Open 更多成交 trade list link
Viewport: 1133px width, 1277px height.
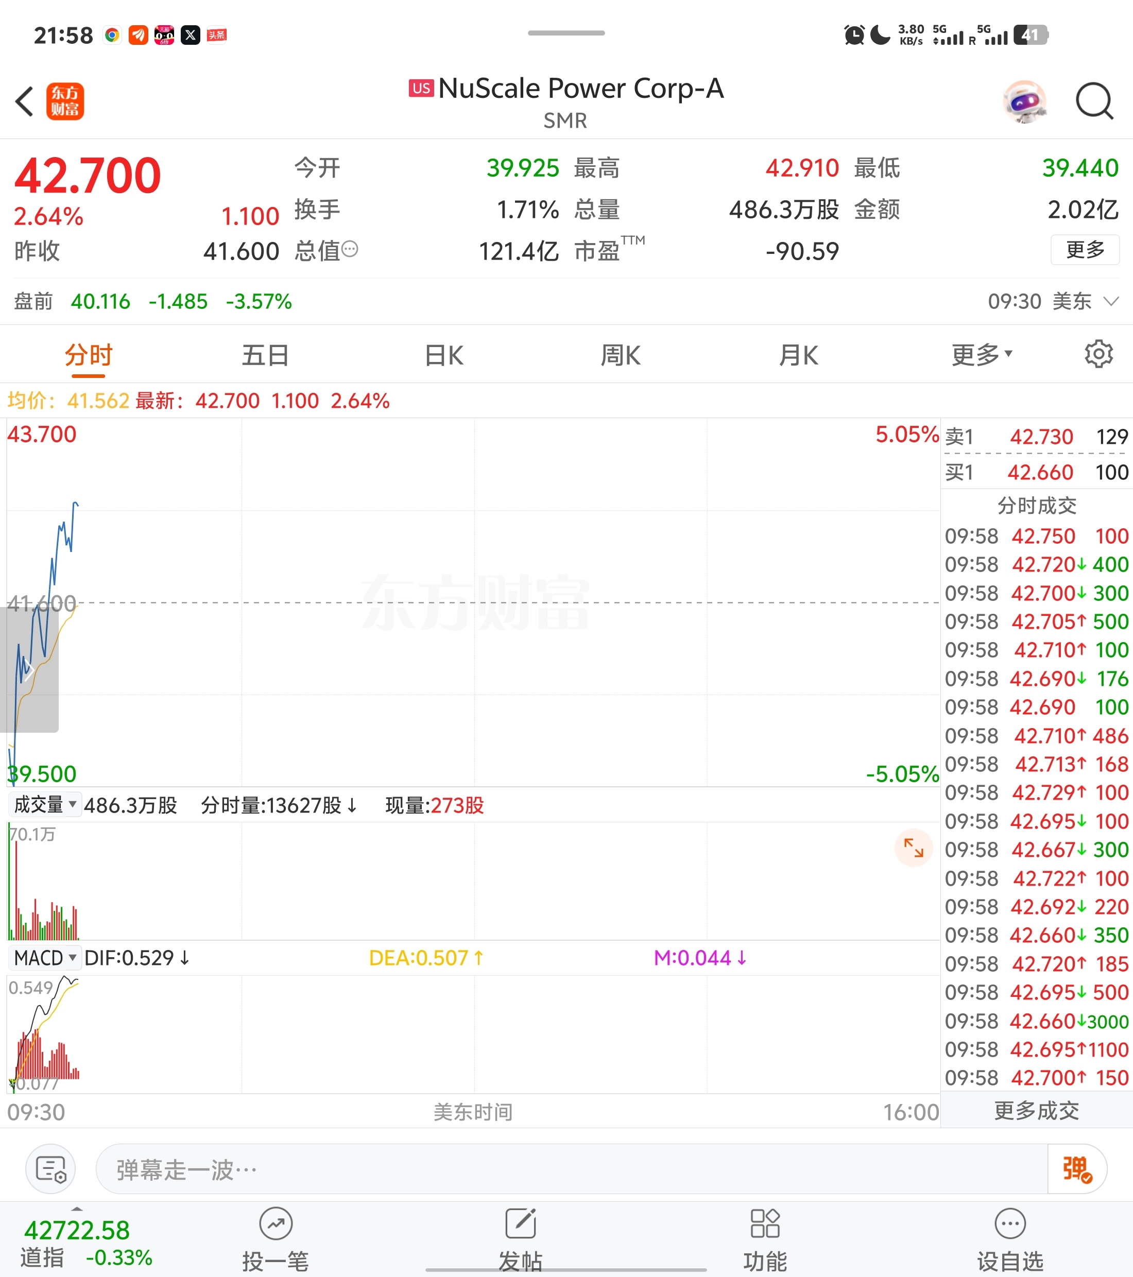[x=1036, y=1110]
